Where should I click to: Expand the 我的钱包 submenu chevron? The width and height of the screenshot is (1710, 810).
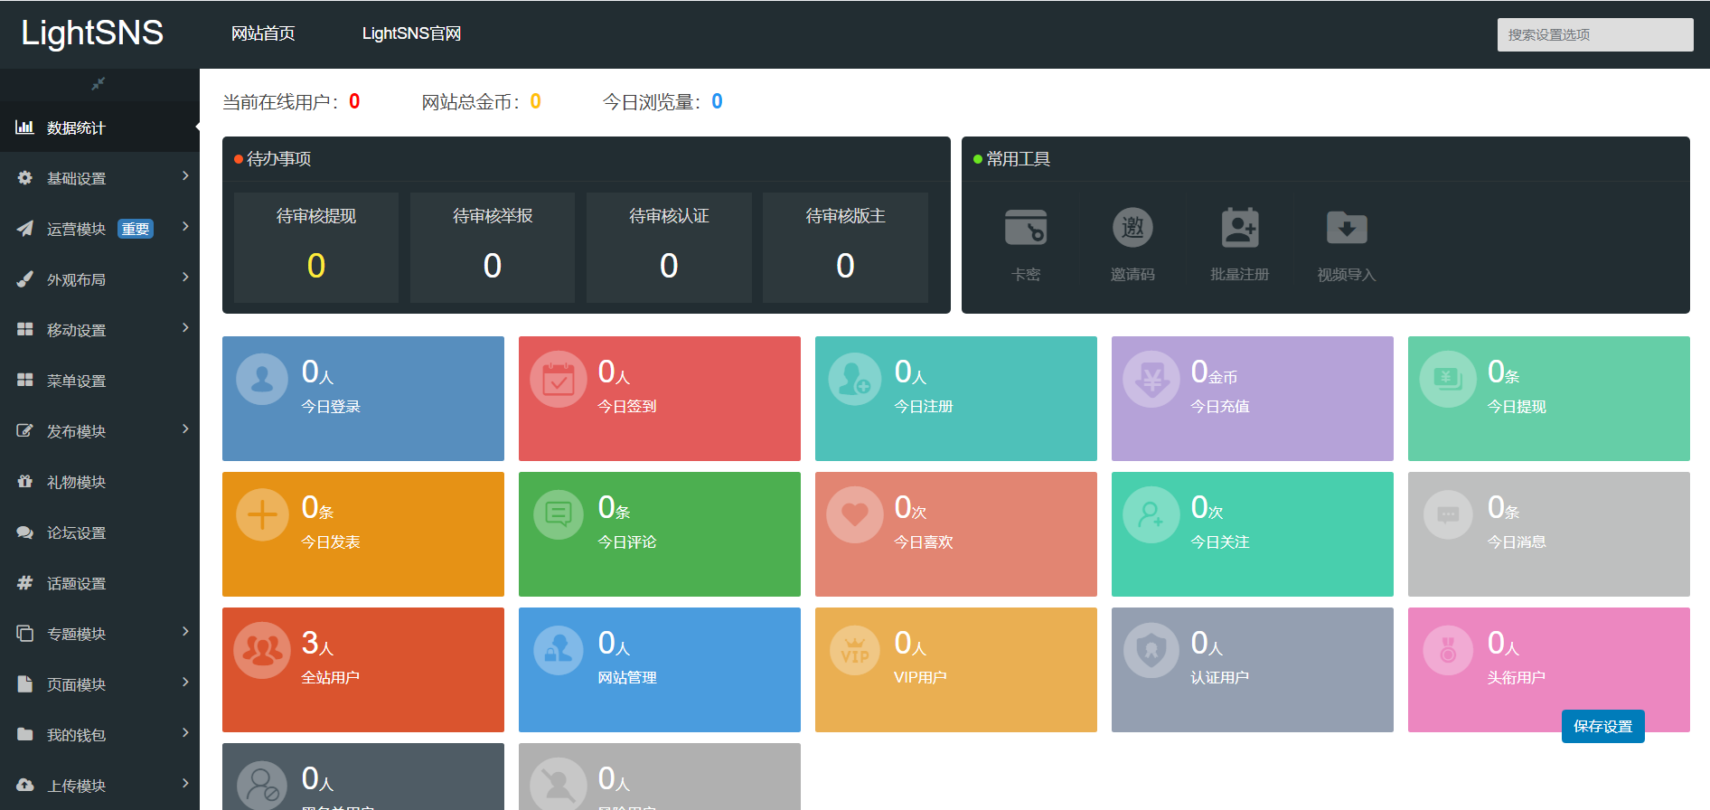click(x=185, y=732)
